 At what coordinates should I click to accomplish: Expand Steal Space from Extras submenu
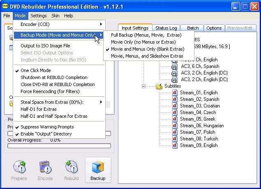pyautogui.click(x=59, y=102)
